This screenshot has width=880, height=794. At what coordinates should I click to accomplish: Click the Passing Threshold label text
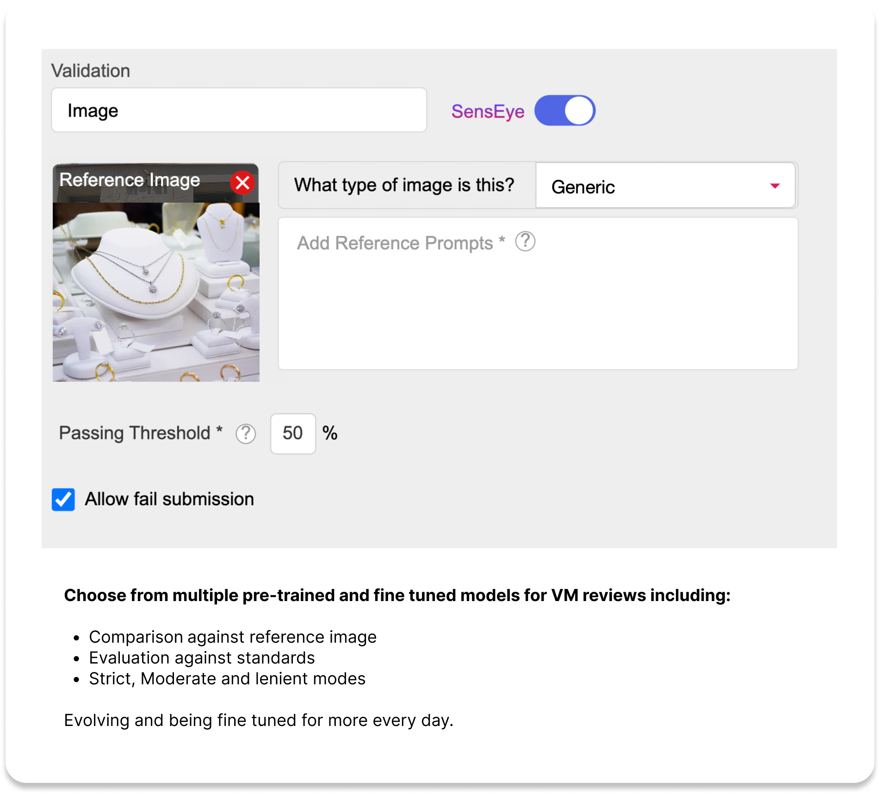(135, 433)
